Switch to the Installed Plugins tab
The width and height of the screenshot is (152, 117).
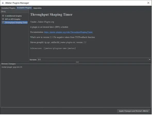pyautogui.click(x=8, y=8)
